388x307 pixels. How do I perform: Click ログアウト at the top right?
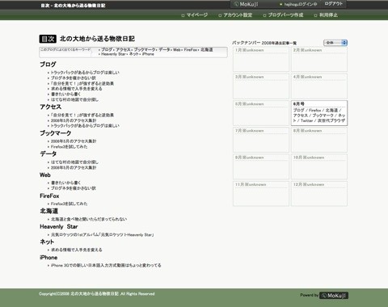pos(334,4)
